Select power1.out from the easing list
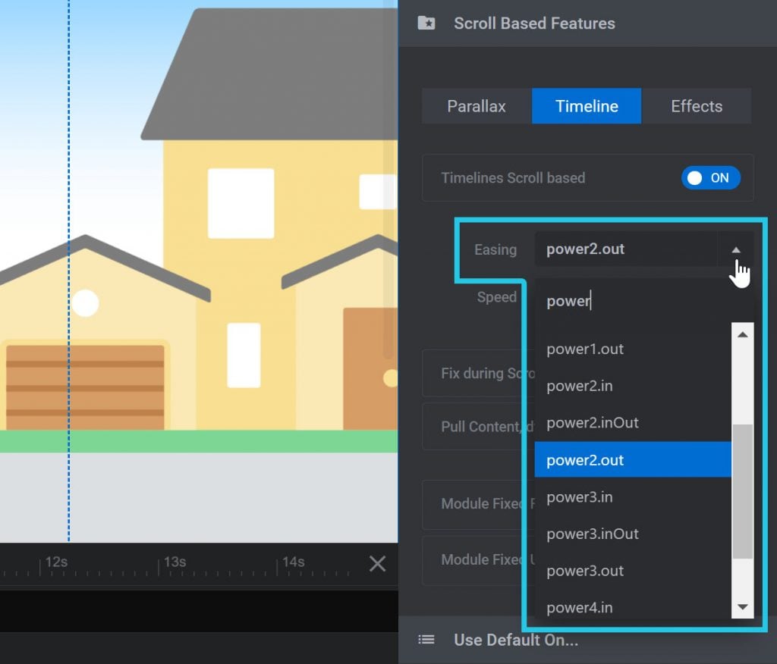The image size is (777, 664). coord(584,349)
